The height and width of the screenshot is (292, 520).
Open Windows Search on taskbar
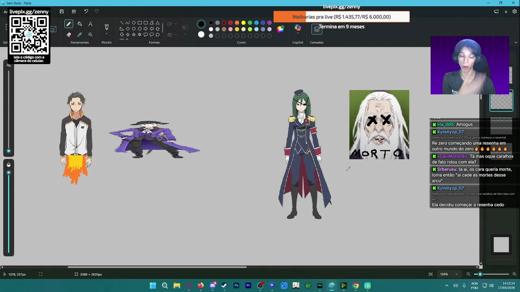(x=165, y=286)
